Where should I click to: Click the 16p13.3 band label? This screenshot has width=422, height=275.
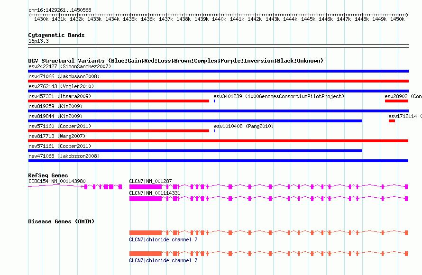tap(38, 41)
